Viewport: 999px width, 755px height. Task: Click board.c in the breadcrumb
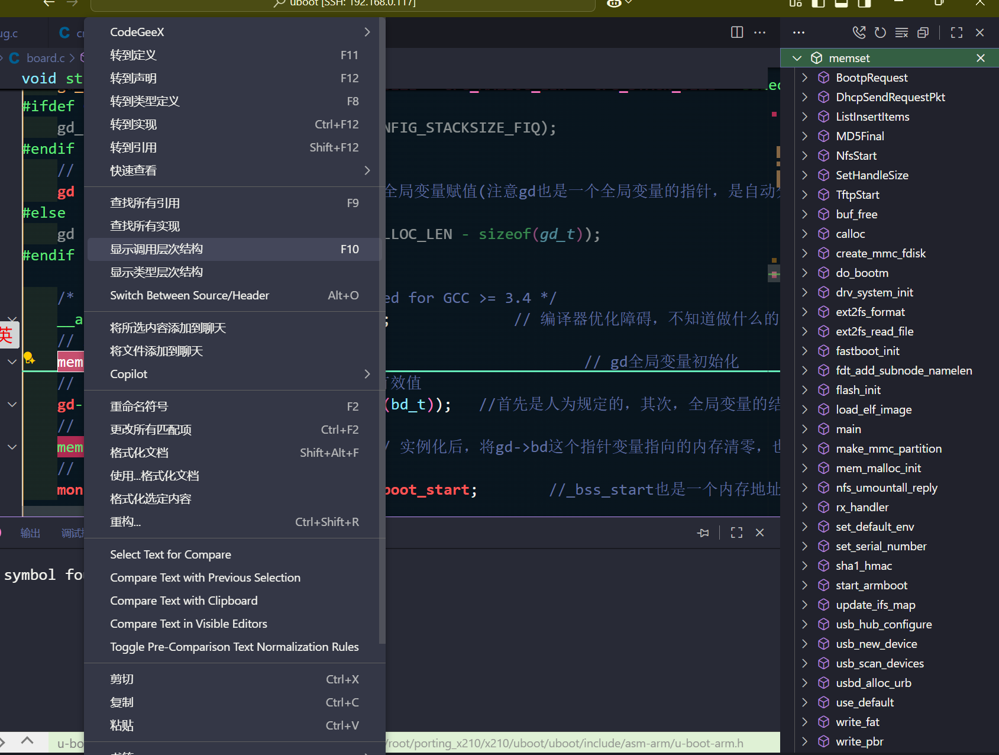tap(46, 58)
